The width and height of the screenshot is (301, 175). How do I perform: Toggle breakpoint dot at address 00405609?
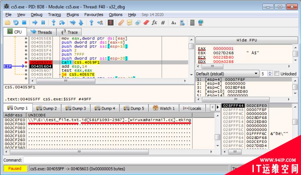[26, 74]
